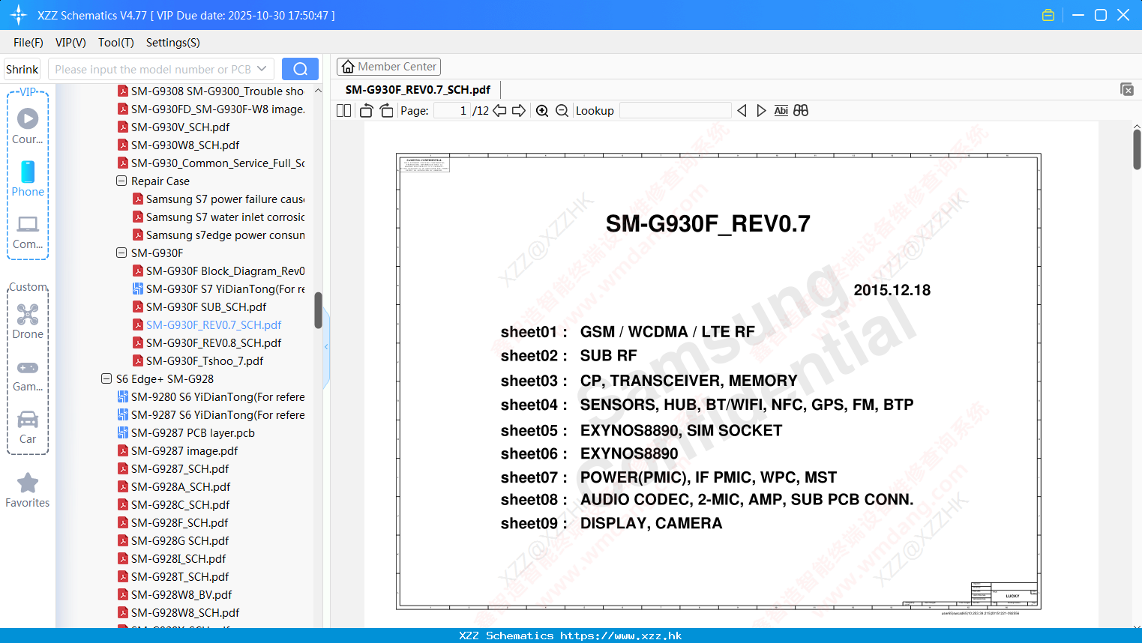Open SM-G9287 PCB layer.pcb
Viewport: 1142px width, 643px height.
click(x=187, y=432)
